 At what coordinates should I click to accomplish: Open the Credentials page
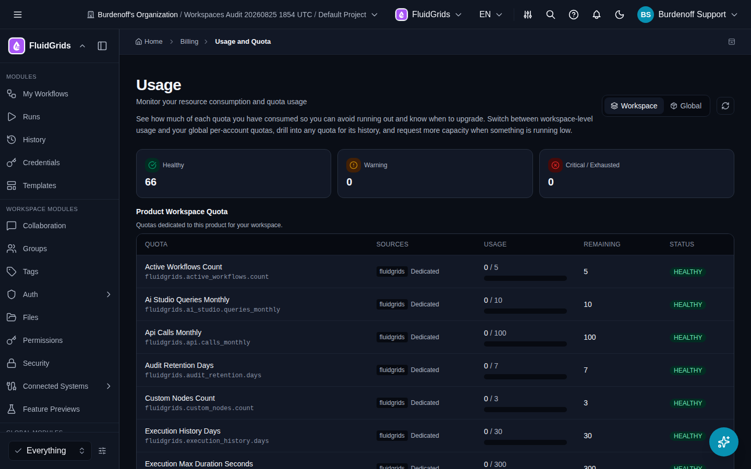point(59,163)
